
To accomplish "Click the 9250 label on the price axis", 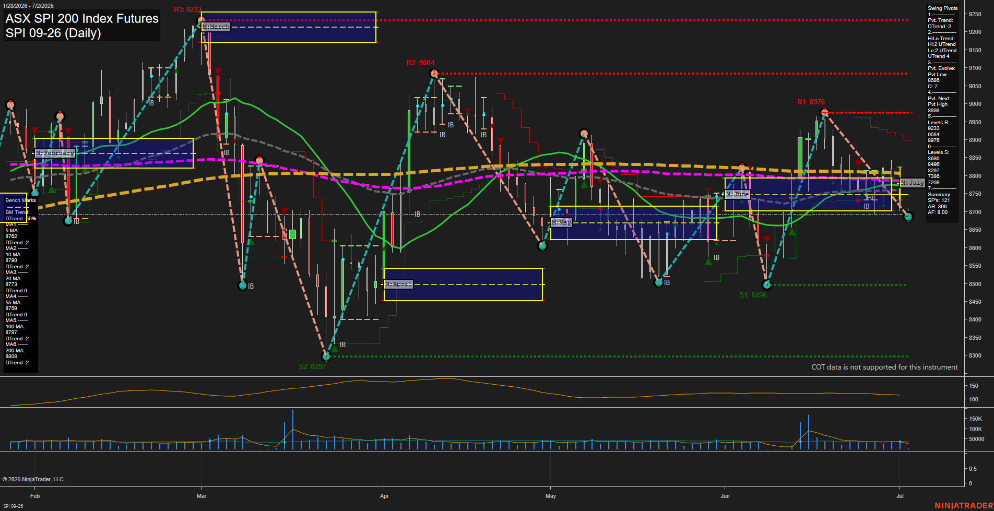I will 975,15.
